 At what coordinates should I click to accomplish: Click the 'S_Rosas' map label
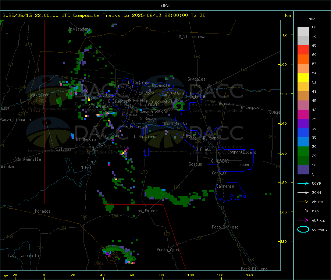pyautogui.click(x=148, y=118)
